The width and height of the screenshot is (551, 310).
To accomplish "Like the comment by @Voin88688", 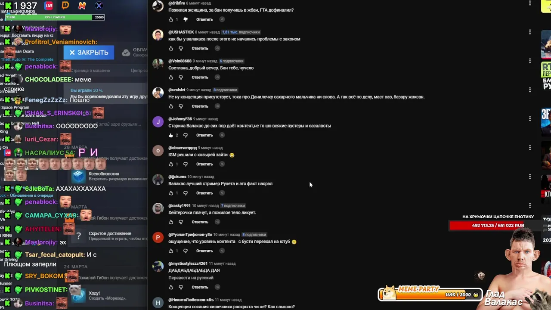I will (x=171, y=77).
